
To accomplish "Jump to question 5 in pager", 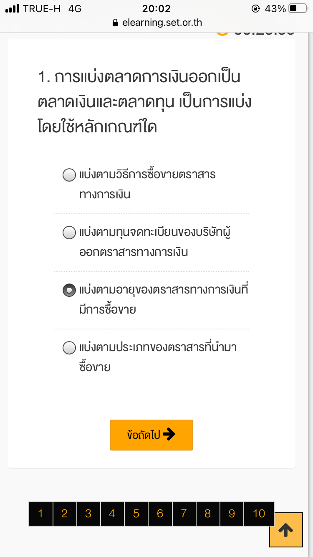I will (x=136, y=514).
